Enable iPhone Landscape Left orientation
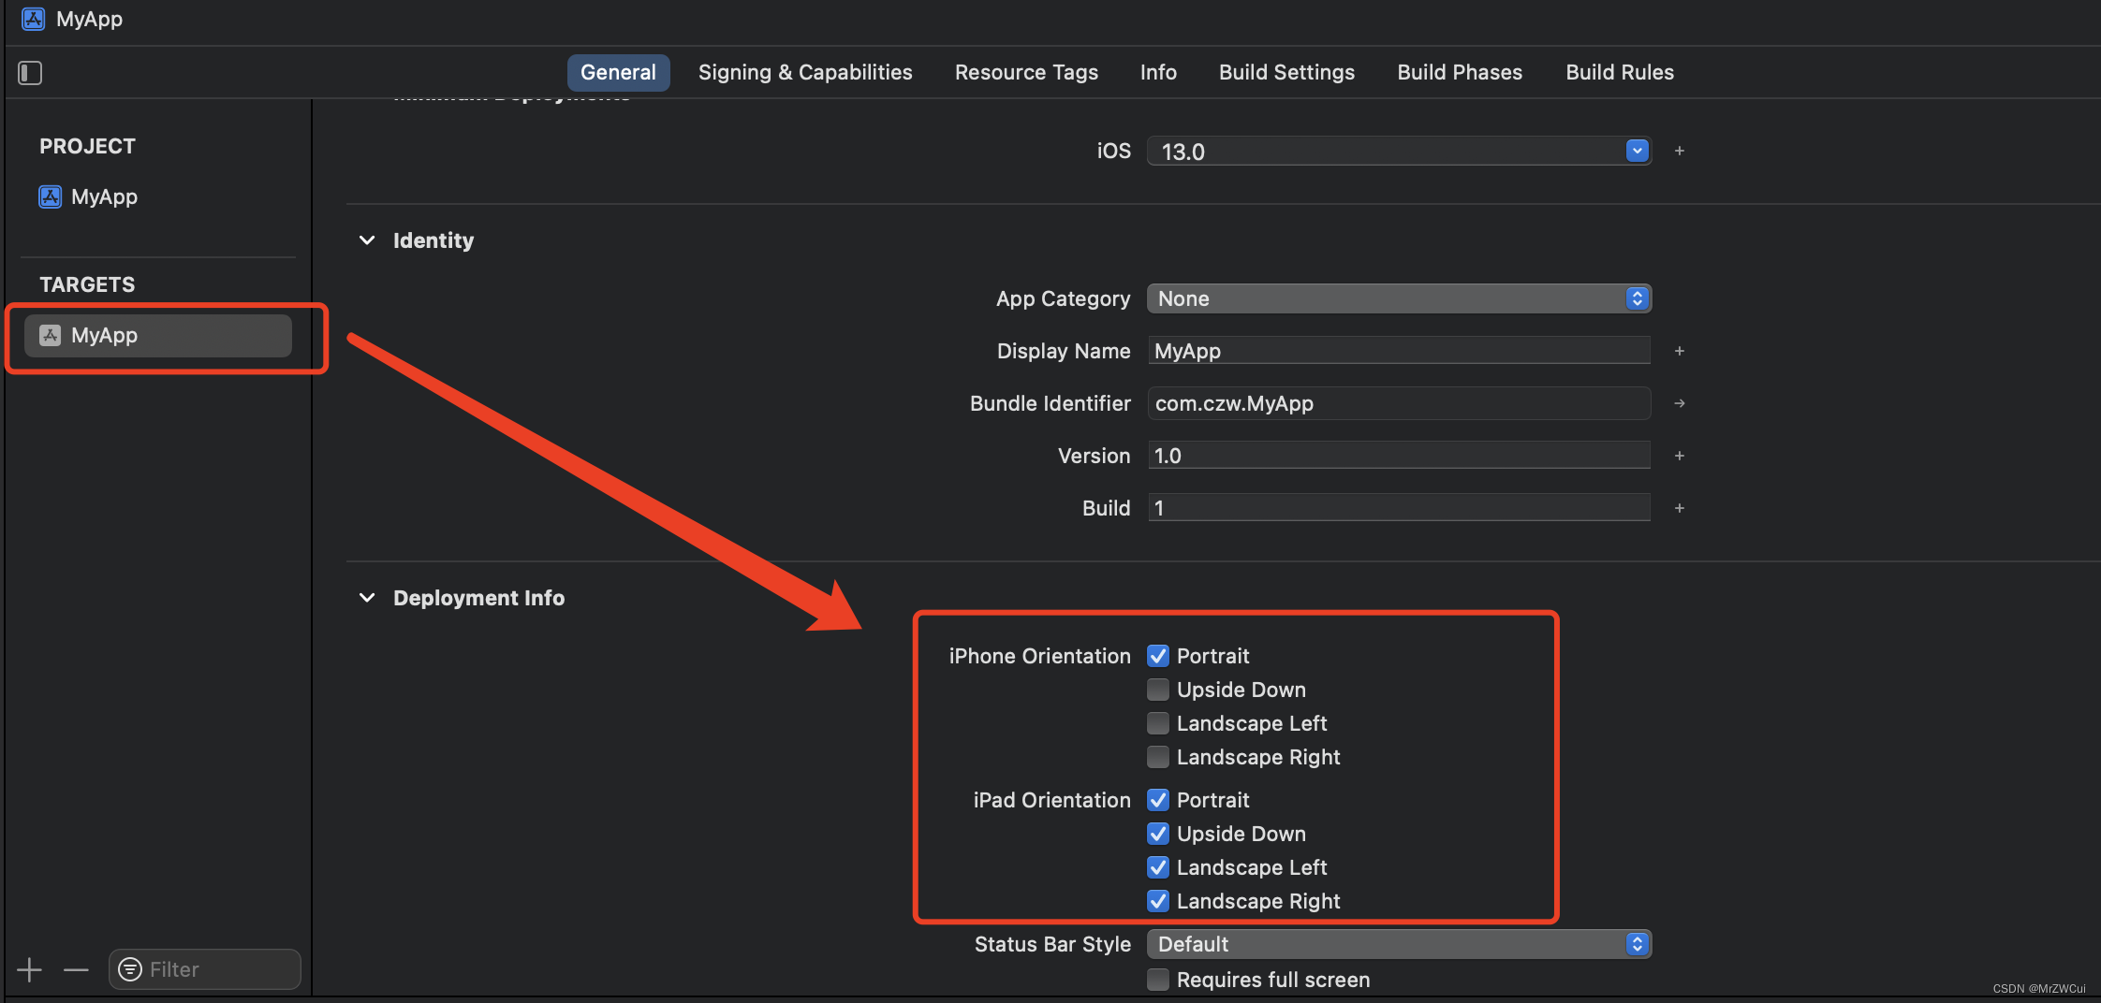 pos(1158,723)
